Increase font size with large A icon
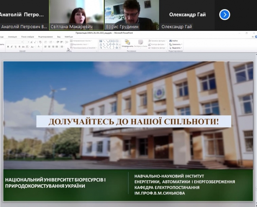Viewport: 257px width, 207px height. [x=31, y=42]
